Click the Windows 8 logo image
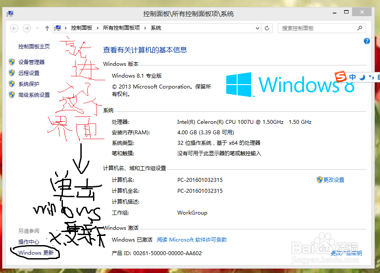Image resolution: width=380 pixels, height=273 pixels. coord(290,85)
